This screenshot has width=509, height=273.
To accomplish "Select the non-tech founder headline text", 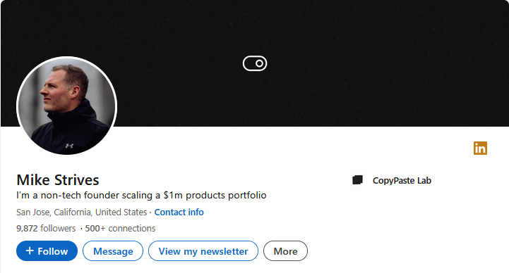I will [x=141, y=196].
